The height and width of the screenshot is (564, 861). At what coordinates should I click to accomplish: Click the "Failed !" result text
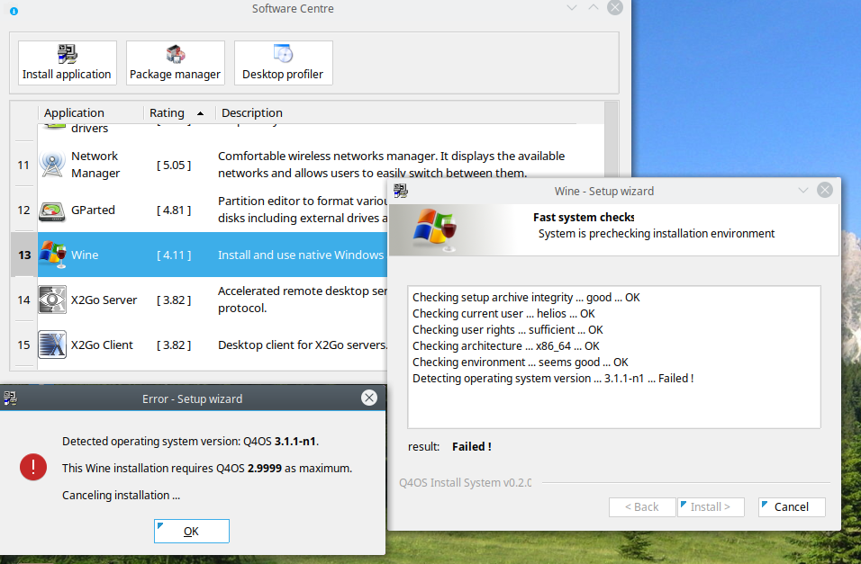(x=472, y=446)
